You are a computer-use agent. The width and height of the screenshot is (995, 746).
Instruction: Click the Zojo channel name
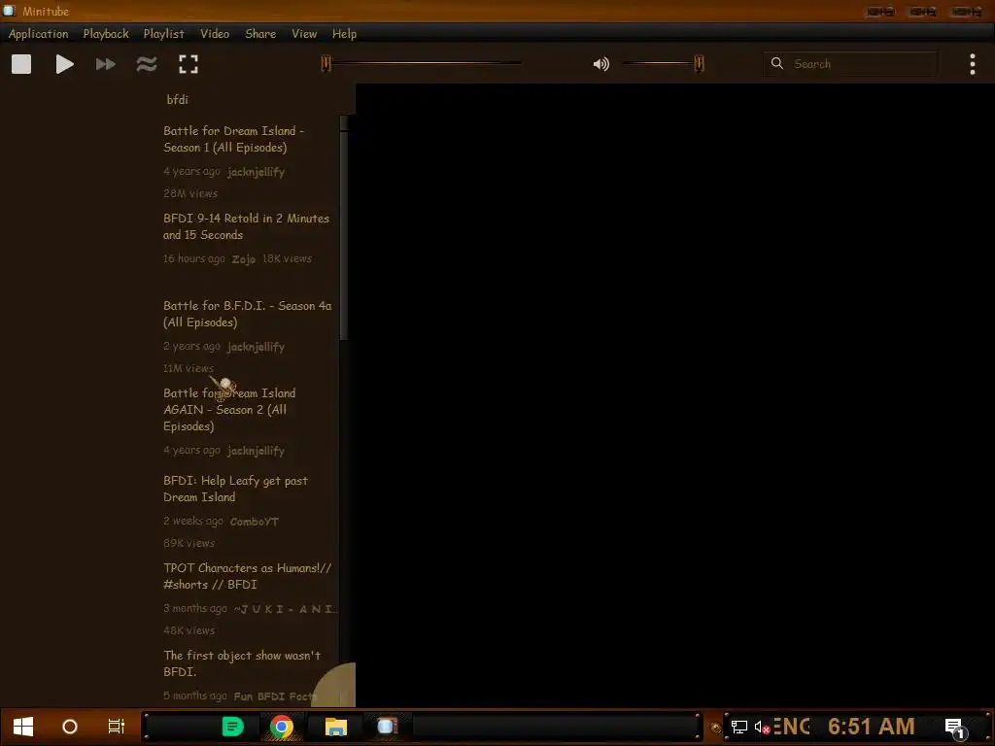pos(244,258)
